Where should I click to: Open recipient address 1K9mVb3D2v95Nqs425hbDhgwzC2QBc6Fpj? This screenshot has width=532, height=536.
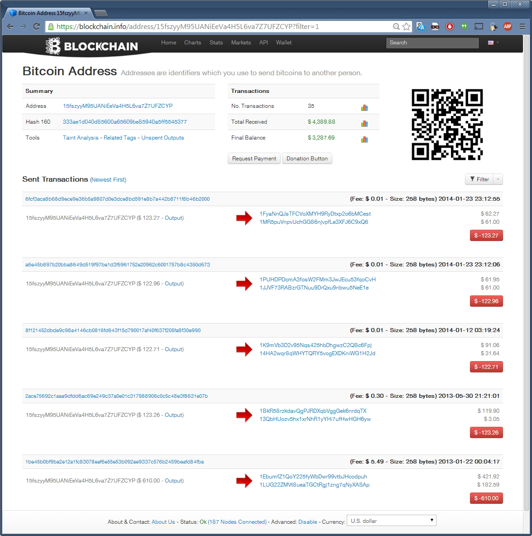(316, 345)
